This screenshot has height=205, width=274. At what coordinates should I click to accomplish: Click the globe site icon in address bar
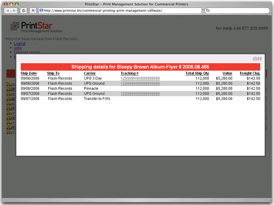[41, 10]
